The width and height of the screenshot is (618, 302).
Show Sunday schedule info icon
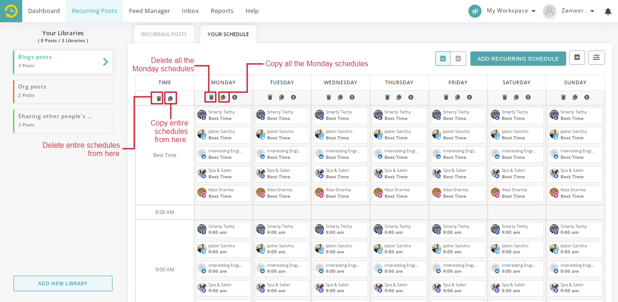[587, 97]
